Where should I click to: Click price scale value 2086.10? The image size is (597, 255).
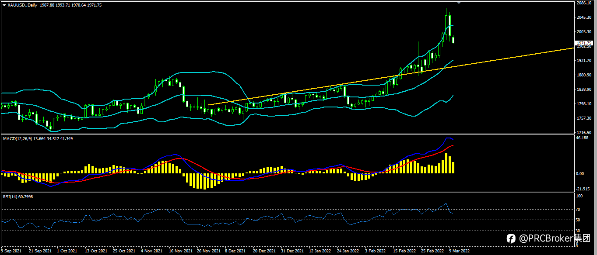(585, 3)
